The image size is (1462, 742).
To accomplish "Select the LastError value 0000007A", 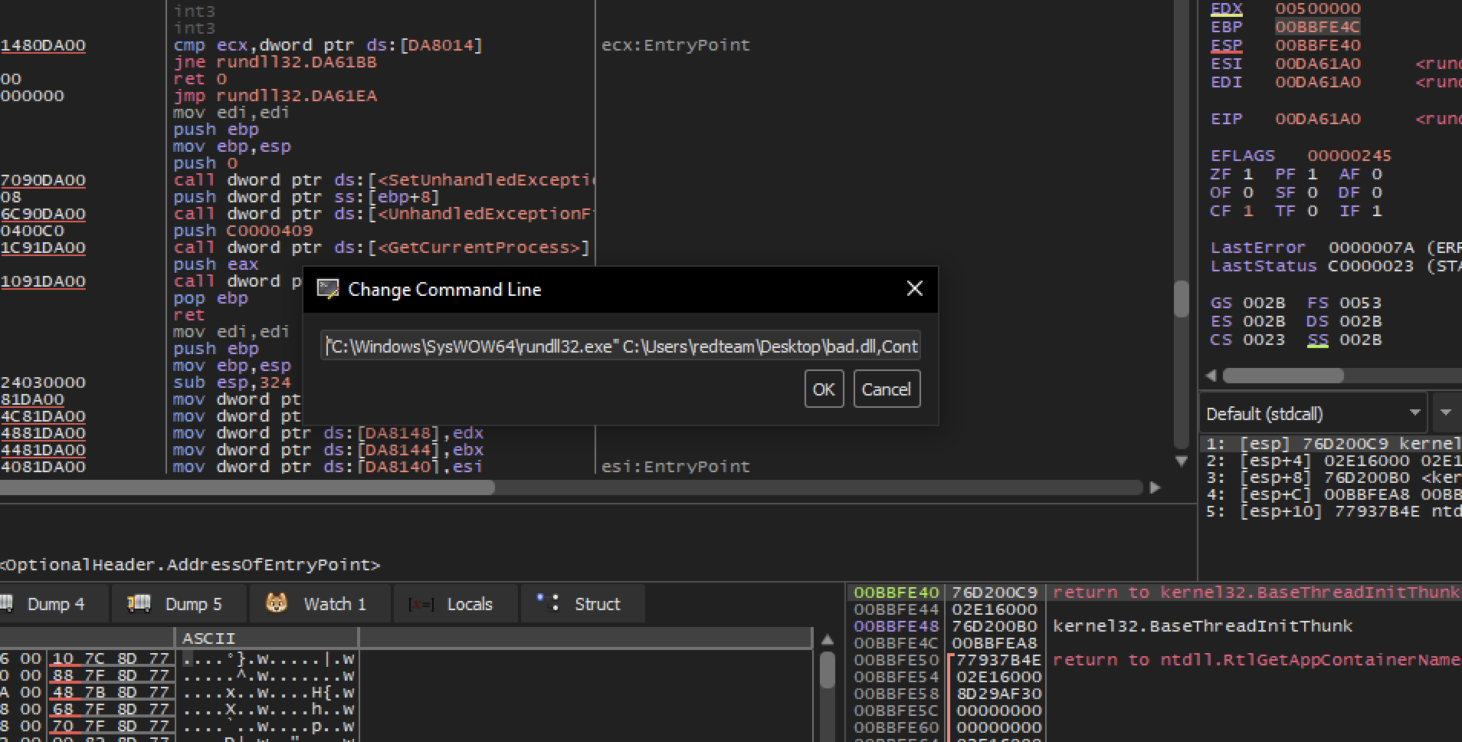I will coord(1372,248).
